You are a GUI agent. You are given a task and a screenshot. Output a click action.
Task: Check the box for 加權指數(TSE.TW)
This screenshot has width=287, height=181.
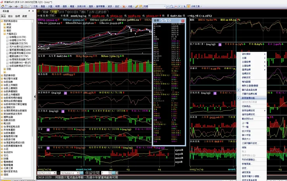pos(7,43)
